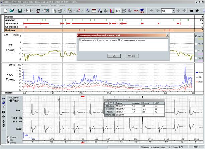Open HRV analysis icon
205x149 pixels.
[x=136, y=11]
